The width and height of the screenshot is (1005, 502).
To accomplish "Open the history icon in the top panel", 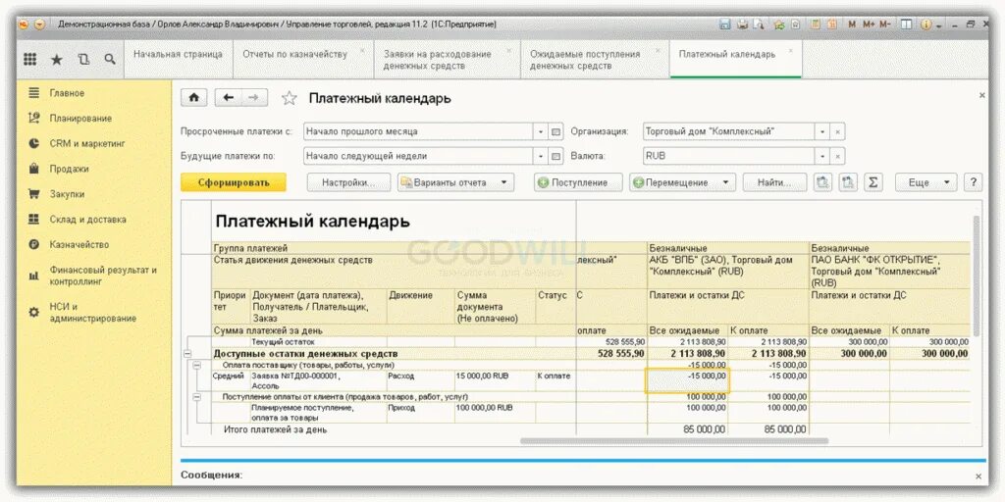I will pyautogui.click(x=83, y=60).
